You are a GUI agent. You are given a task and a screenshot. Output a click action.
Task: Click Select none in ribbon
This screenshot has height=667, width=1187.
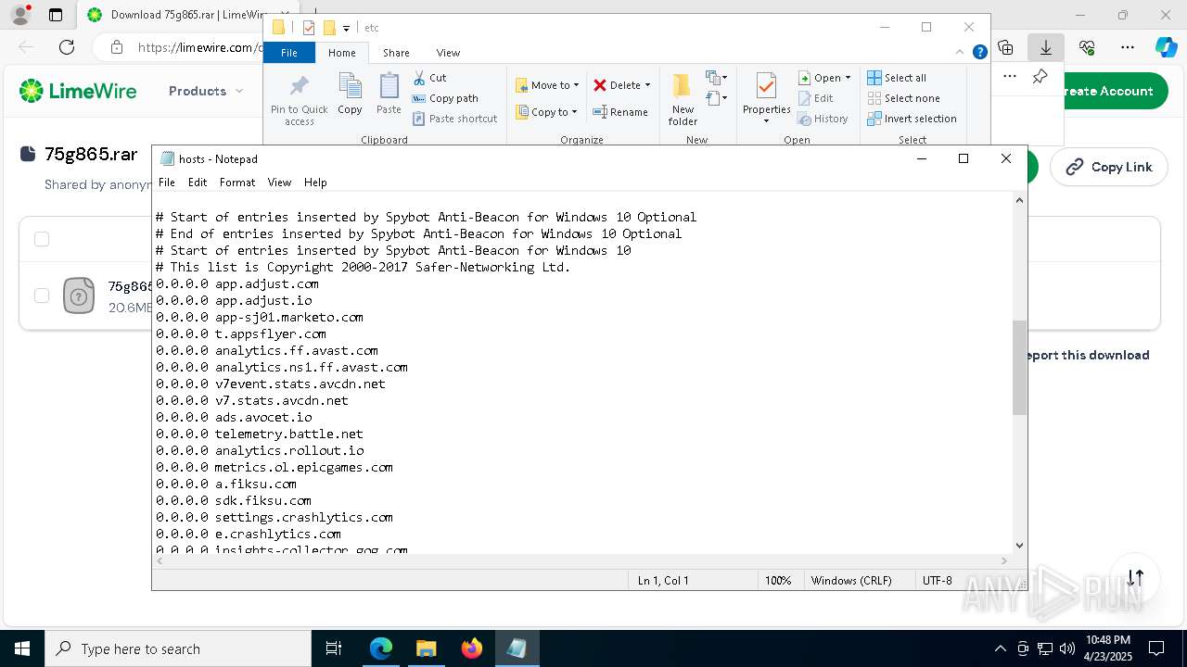coord(903,98)
